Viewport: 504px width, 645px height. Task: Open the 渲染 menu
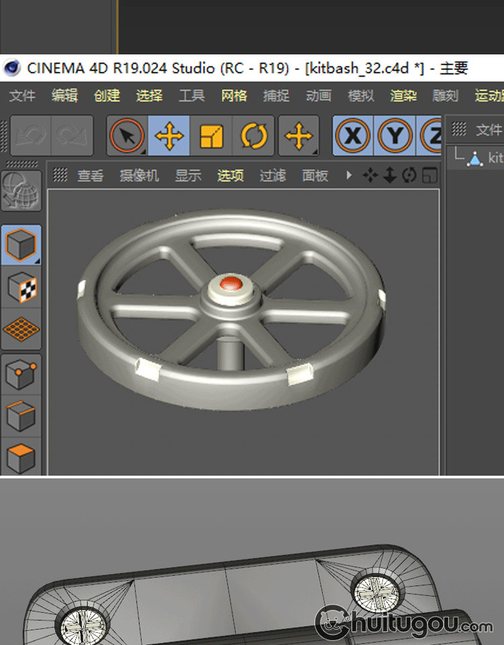click(404, 96)
